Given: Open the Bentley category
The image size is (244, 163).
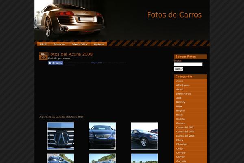Looking at the screenshot, I should click(181, 102).
